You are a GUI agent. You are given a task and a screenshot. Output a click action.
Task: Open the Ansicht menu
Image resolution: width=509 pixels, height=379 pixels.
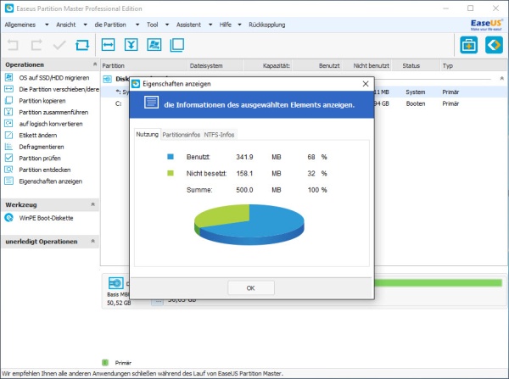(x=66, y=25)
